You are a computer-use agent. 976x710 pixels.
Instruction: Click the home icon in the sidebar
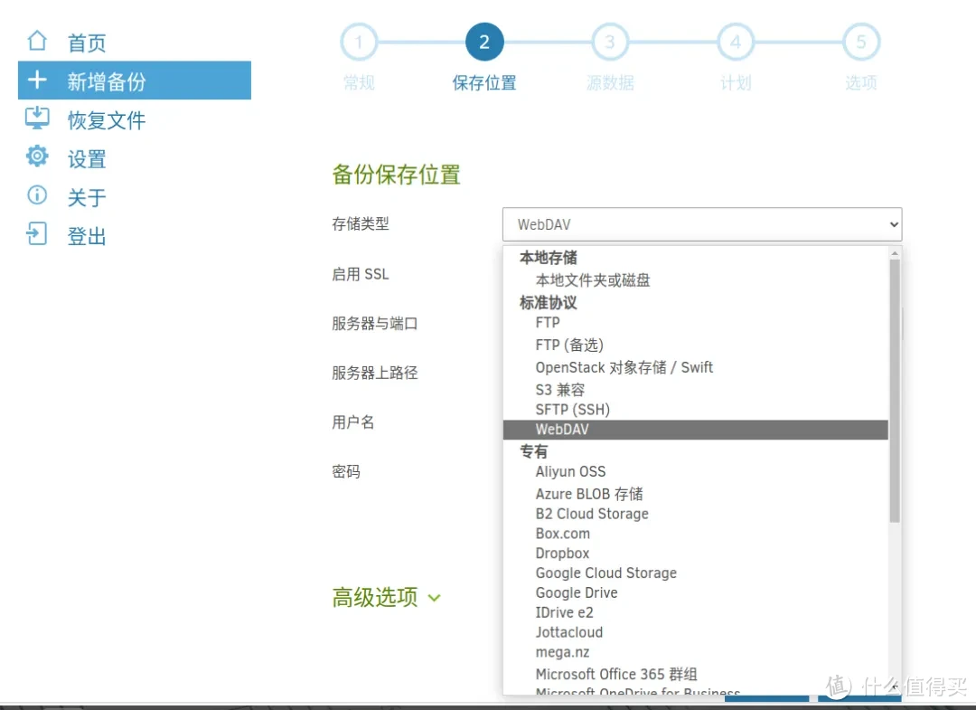tap(36, 41)
